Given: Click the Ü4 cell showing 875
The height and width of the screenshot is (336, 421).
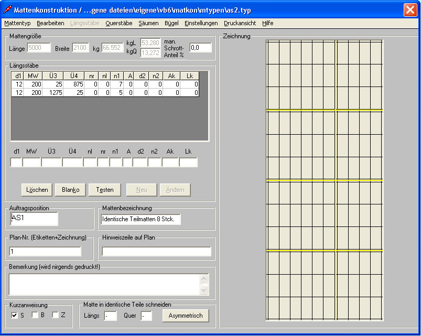Looking at the screenshot, I should 74,84.
